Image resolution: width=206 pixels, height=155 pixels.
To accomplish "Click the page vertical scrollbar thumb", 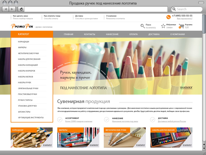I will click(204, 24).
